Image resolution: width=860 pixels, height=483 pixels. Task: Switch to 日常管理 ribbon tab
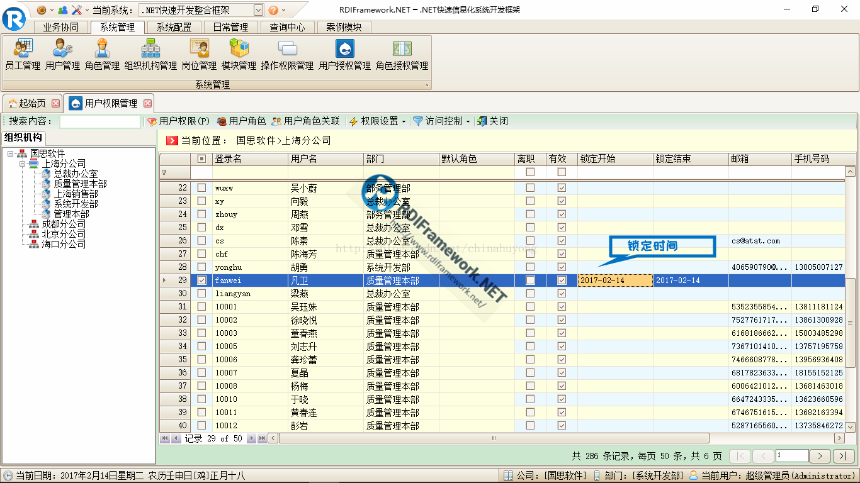230,27
